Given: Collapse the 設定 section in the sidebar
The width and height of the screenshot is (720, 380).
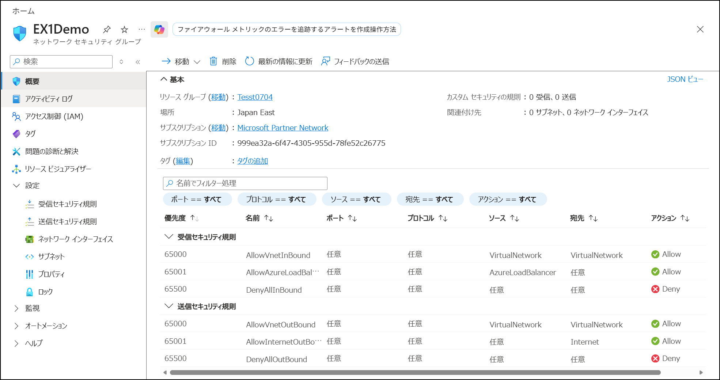Looking at the screenshot, I should [16, 186].
